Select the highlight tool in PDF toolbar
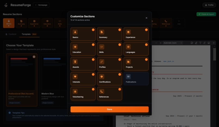This screenshot has width=219, height=127. [196, 43]
